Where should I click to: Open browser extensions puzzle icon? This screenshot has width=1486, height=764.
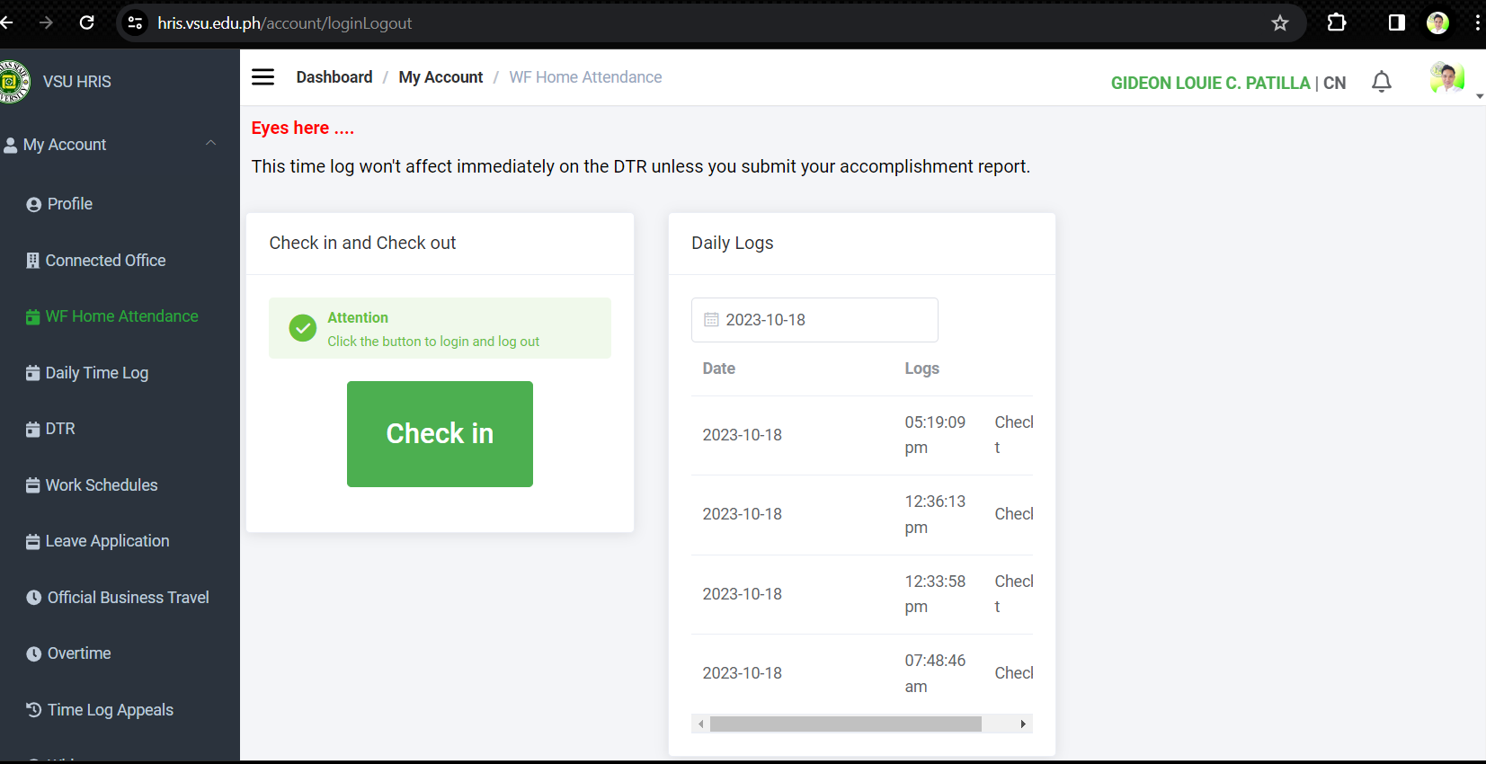click(1336, 23)
